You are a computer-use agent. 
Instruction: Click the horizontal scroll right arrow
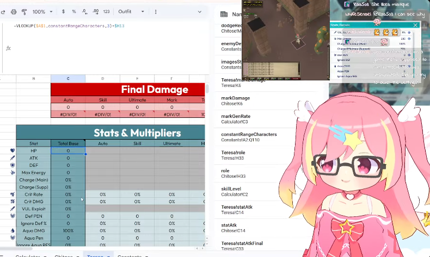click(x=202, y=248)
